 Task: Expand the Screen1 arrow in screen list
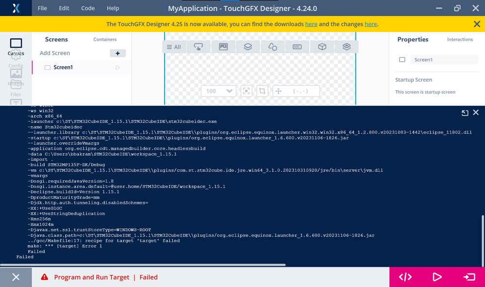(117, 68)
